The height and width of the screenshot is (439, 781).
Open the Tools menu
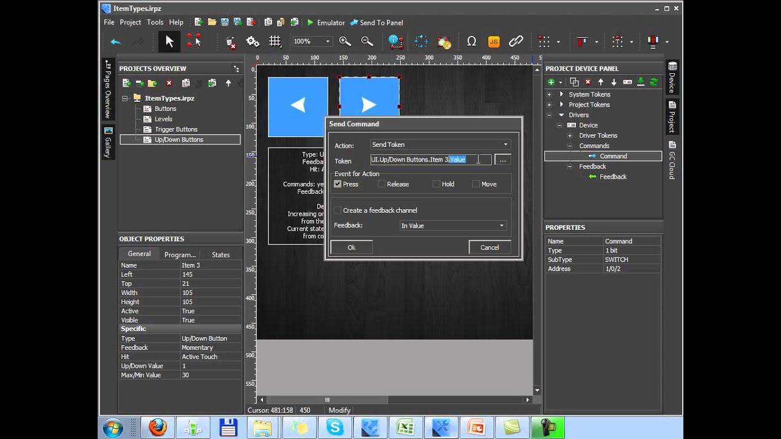[x=155, y=23]
